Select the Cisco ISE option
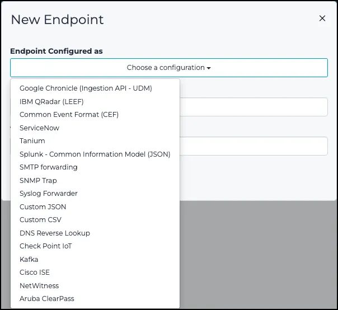This screenshot has width=338, height=310. pos(35,273)
